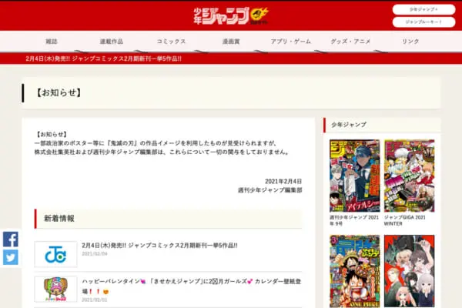Open the アプリ・ゲーム menu item

tap(291, 42)
